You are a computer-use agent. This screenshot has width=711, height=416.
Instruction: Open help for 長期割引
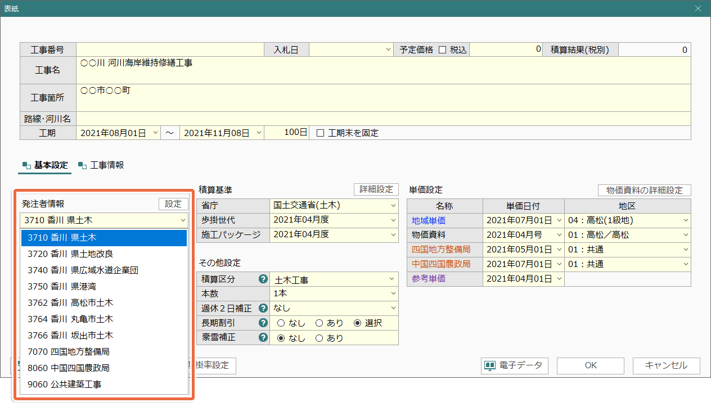coord(262,323)
